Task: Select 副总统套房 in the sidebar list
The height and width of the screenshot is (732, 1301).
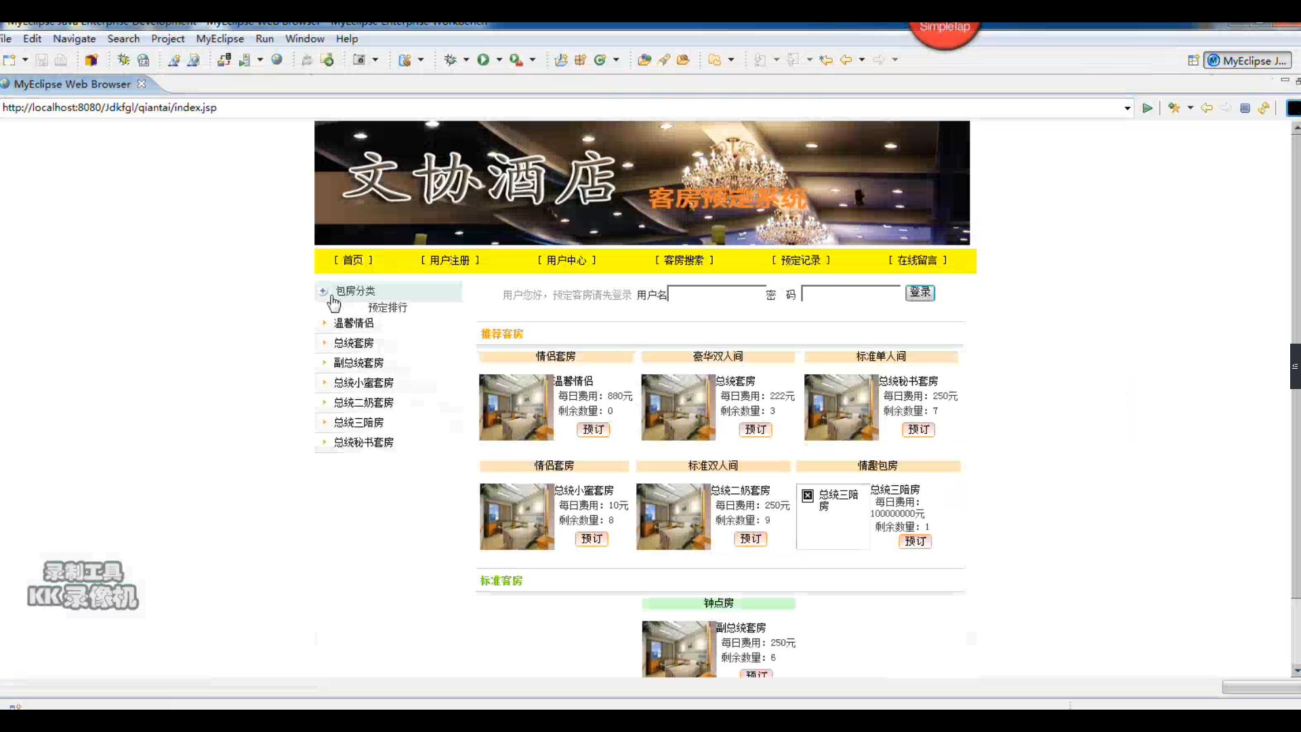Action: pos(358,363)
